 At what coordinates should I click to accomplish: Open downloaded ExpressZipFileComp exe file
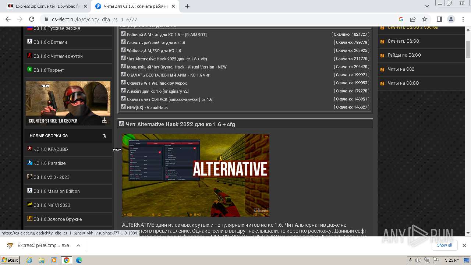point(43,245)
